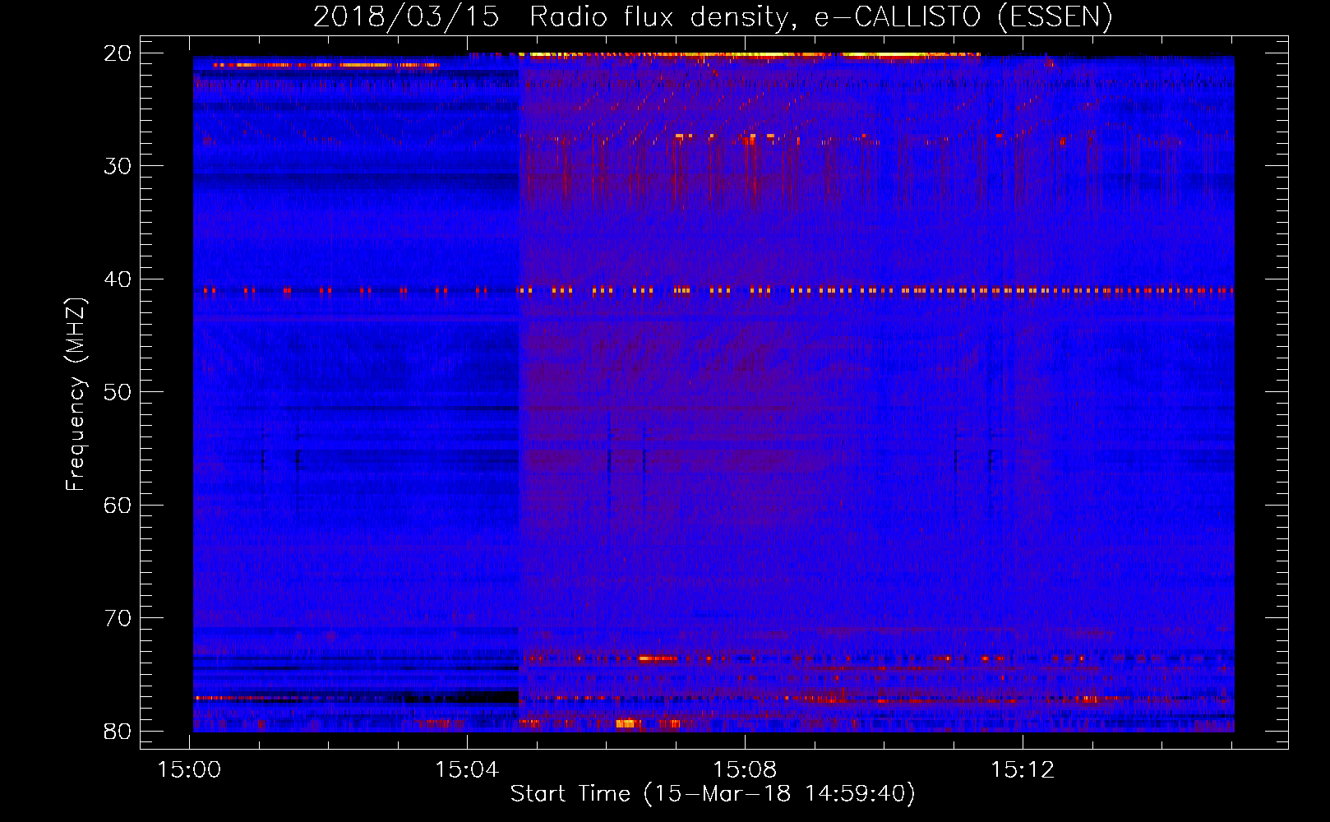Click the 15:04 time tick label

point(467,770)
